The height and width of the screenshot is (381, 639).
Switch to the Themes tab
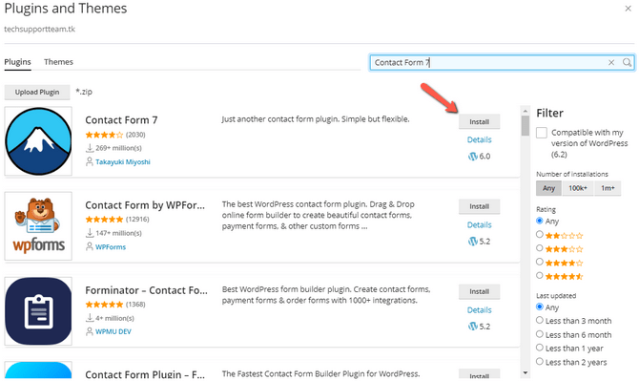pos(58,62)
